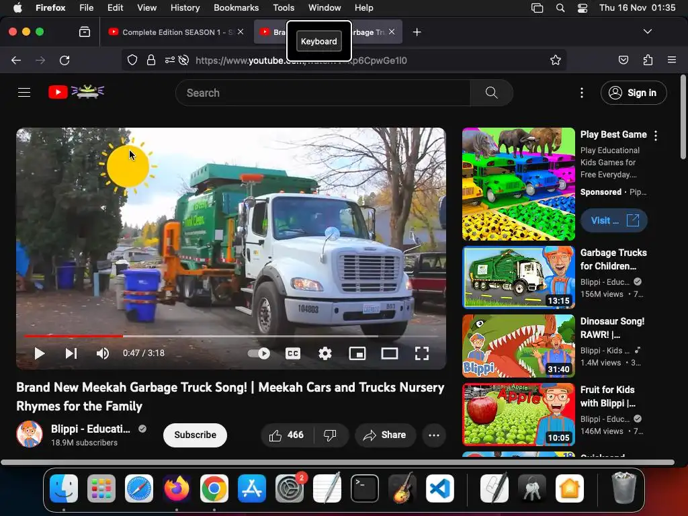Open the File menu
This screenshot has width=688, height=516.
click(86, 7)
